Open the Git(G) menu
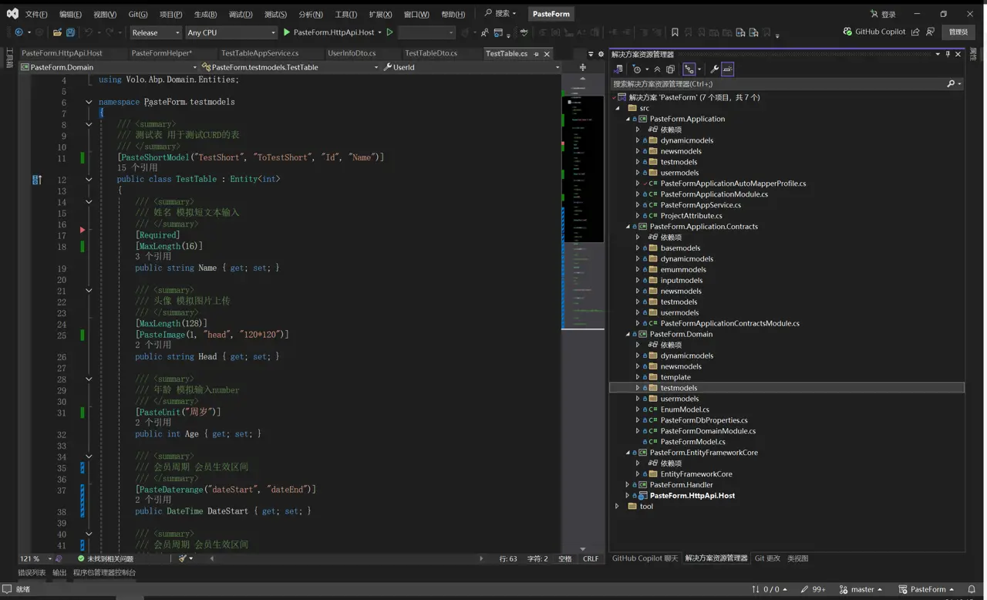 point(138,14)
